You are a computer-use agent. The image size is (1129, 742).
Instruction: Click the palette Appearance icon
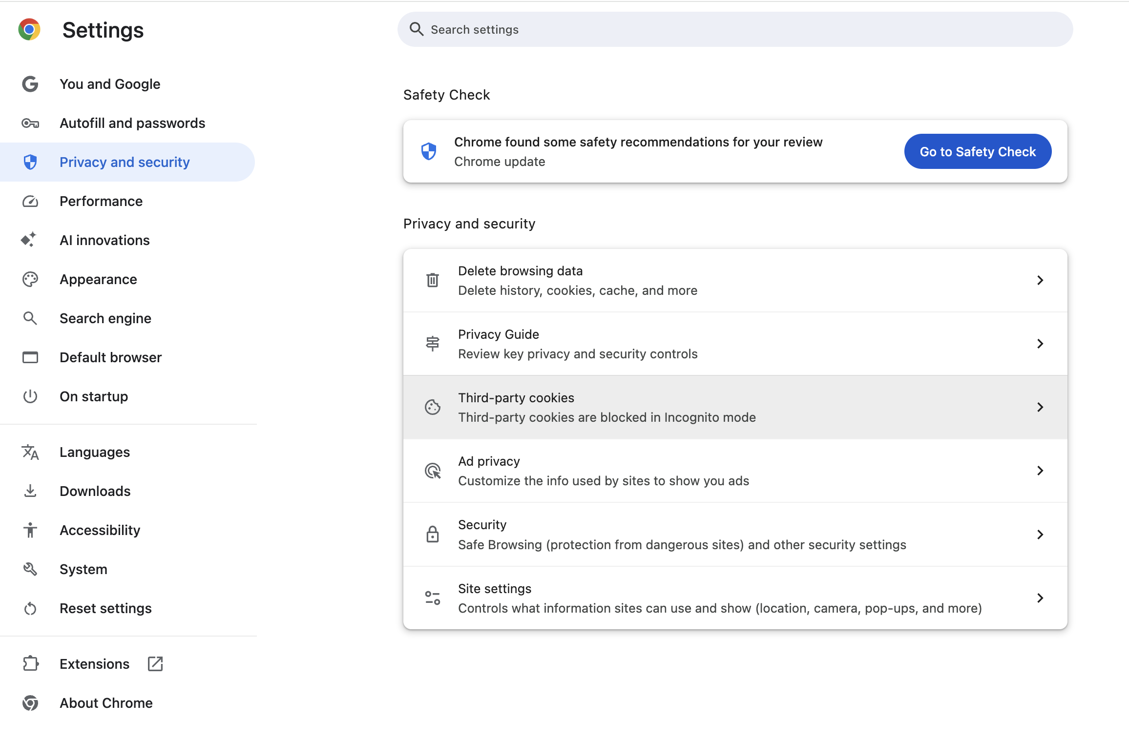click(x=30, y=279)
